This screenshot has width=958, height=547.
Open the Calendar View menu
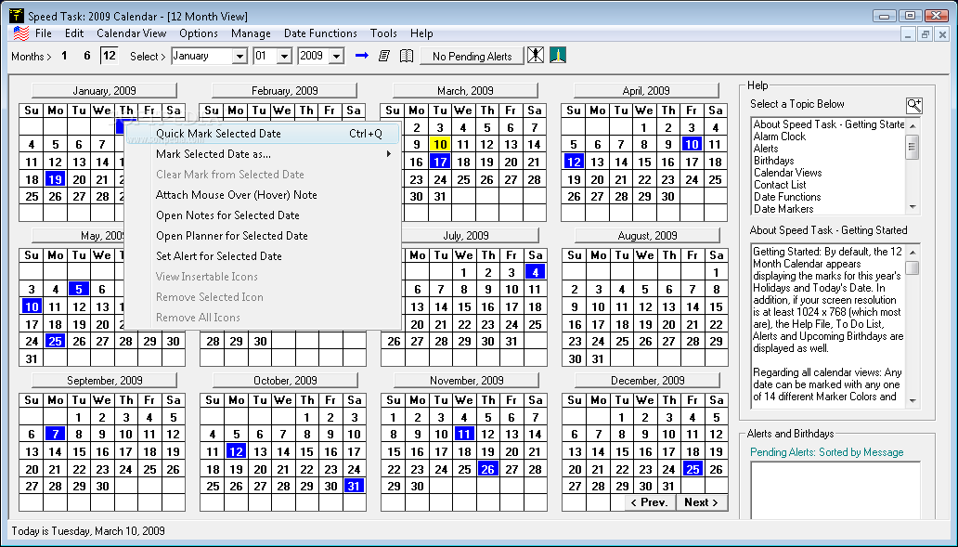[x=132, y=33]
